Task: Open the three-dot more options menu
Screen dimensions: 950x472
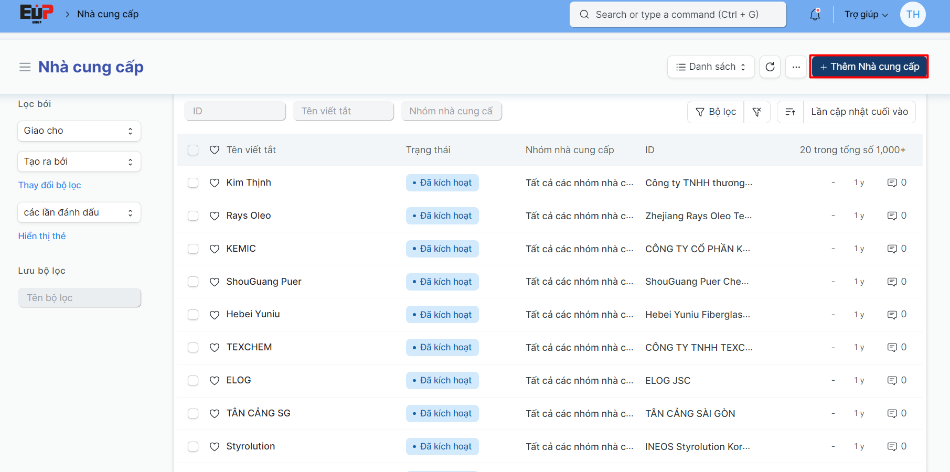Action: click(796, 67)
